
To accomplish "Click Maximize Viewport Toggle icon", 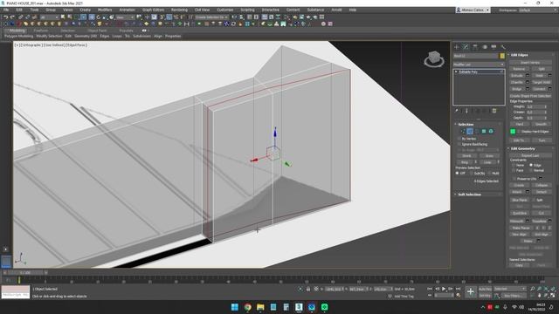I will 553,296.
